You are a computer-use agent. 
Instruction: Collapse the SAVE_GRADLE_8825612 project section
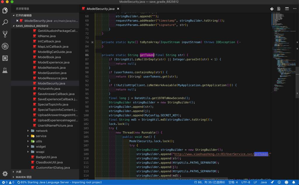point(45,26)
